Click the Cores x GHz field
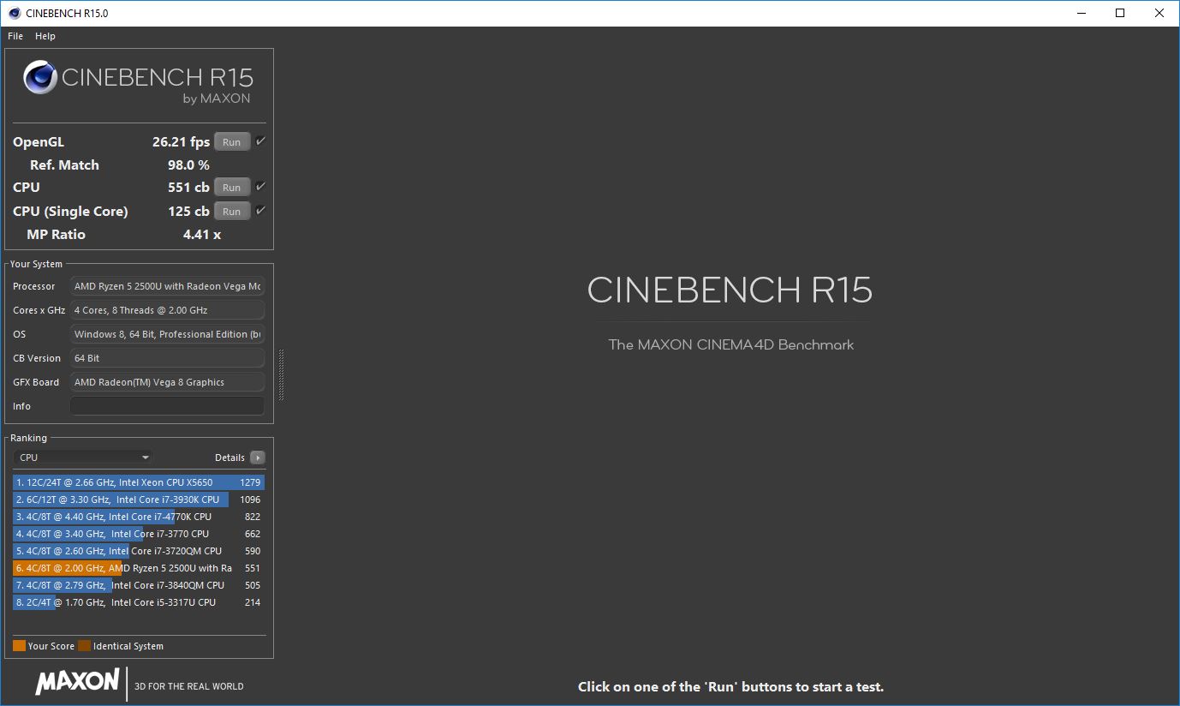 tap(167, 310)
